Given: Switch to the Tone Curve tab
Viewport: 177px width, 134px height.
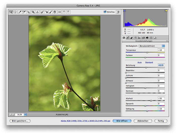Looking at the screenshot, I should coord(128,37).
